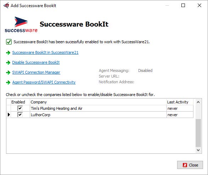Screen dimensions: 208x175
Task: Select the Tim's Plumbing Heating and Air cell
Action: click(98, 108)
